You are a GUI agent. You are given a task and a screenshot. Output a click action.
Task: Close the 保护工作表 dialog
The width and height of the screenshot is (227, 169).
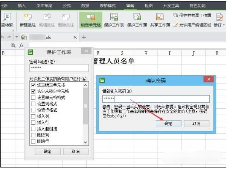point(87,51)
